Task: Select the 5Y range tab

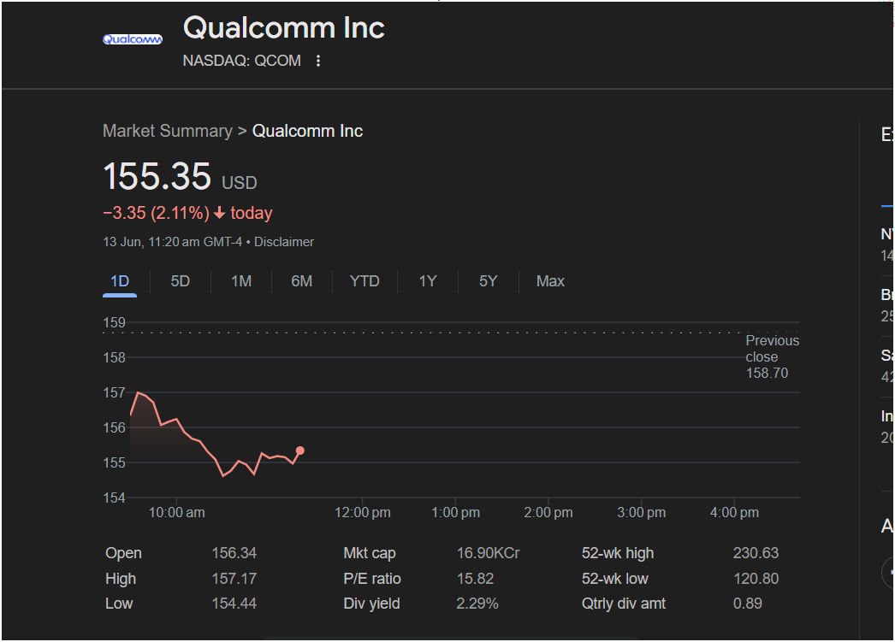Action: pos(488,281)
